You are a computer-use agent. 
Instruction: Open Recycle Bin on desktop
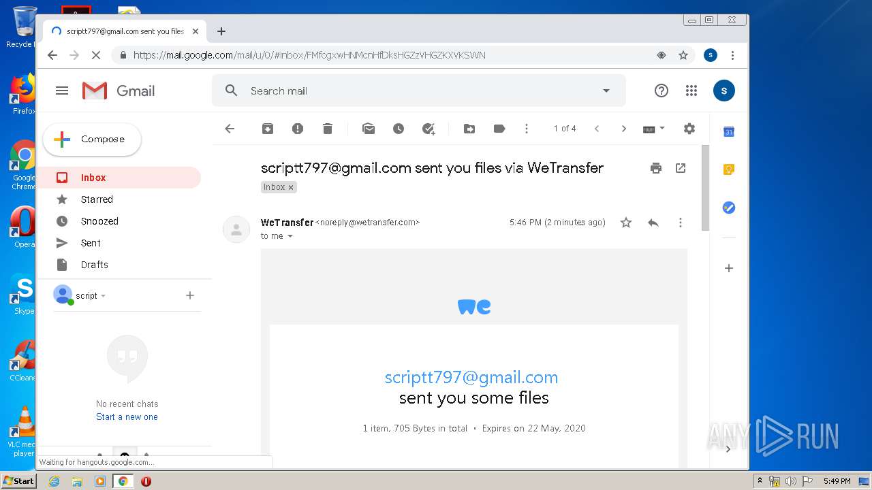point(23,27)
